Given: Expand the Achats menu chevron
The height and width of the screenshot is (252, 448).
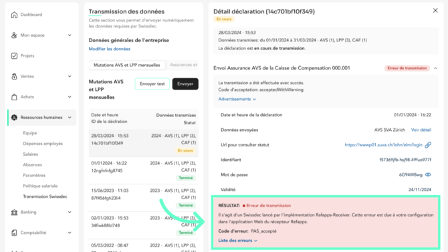Looking at the screenshot, I should click(70, 97).
